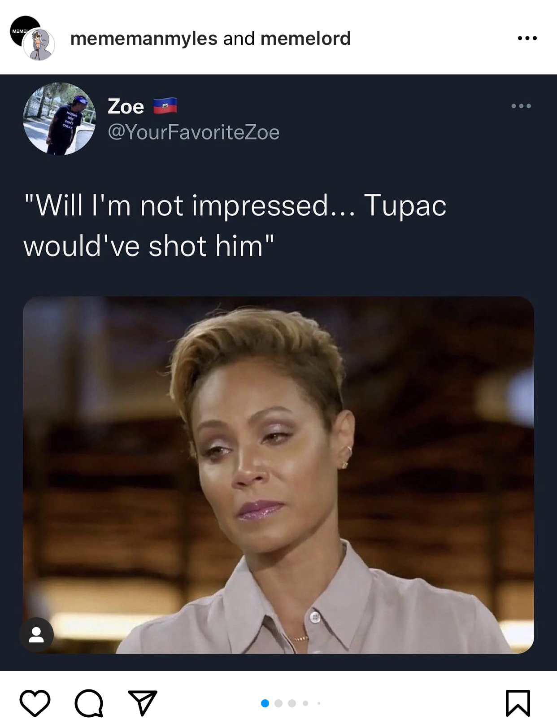Like the post with the heart icon
The image size is (557, 728).
coord(35,703)
